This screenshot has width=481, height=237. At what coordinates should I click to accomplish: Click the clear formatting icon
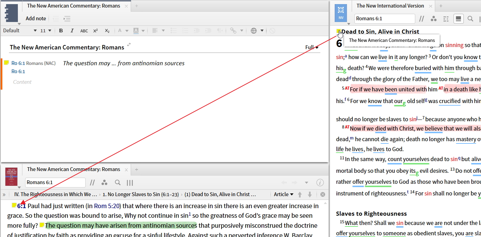click(272, 31)
